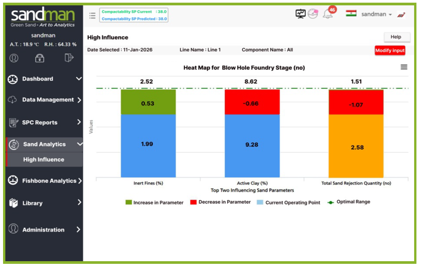Click the padlock icon in sidebar
This screenshot has width=421, height=265.
click(40, 58)
